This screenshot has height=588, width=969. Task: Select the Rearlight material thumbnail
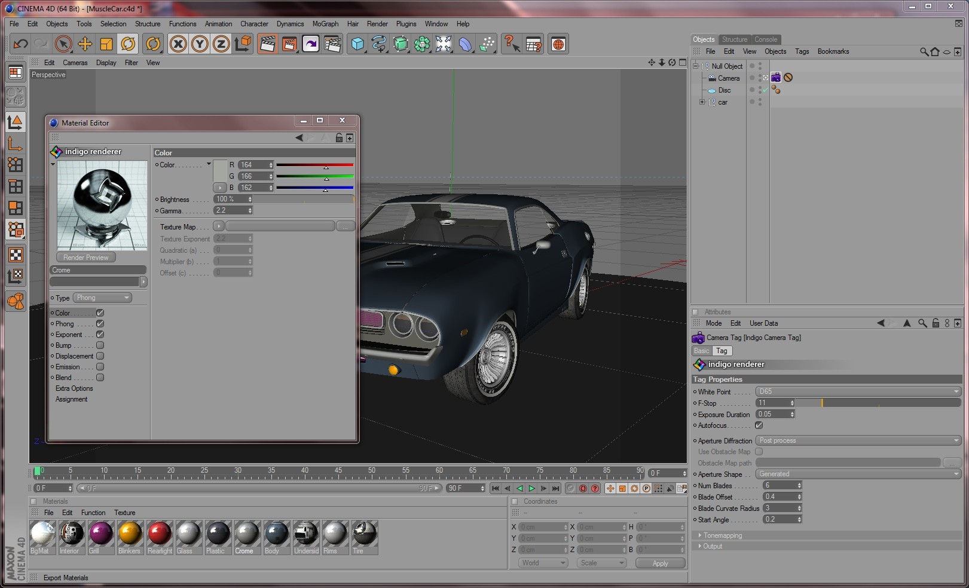tap(160, 533)
